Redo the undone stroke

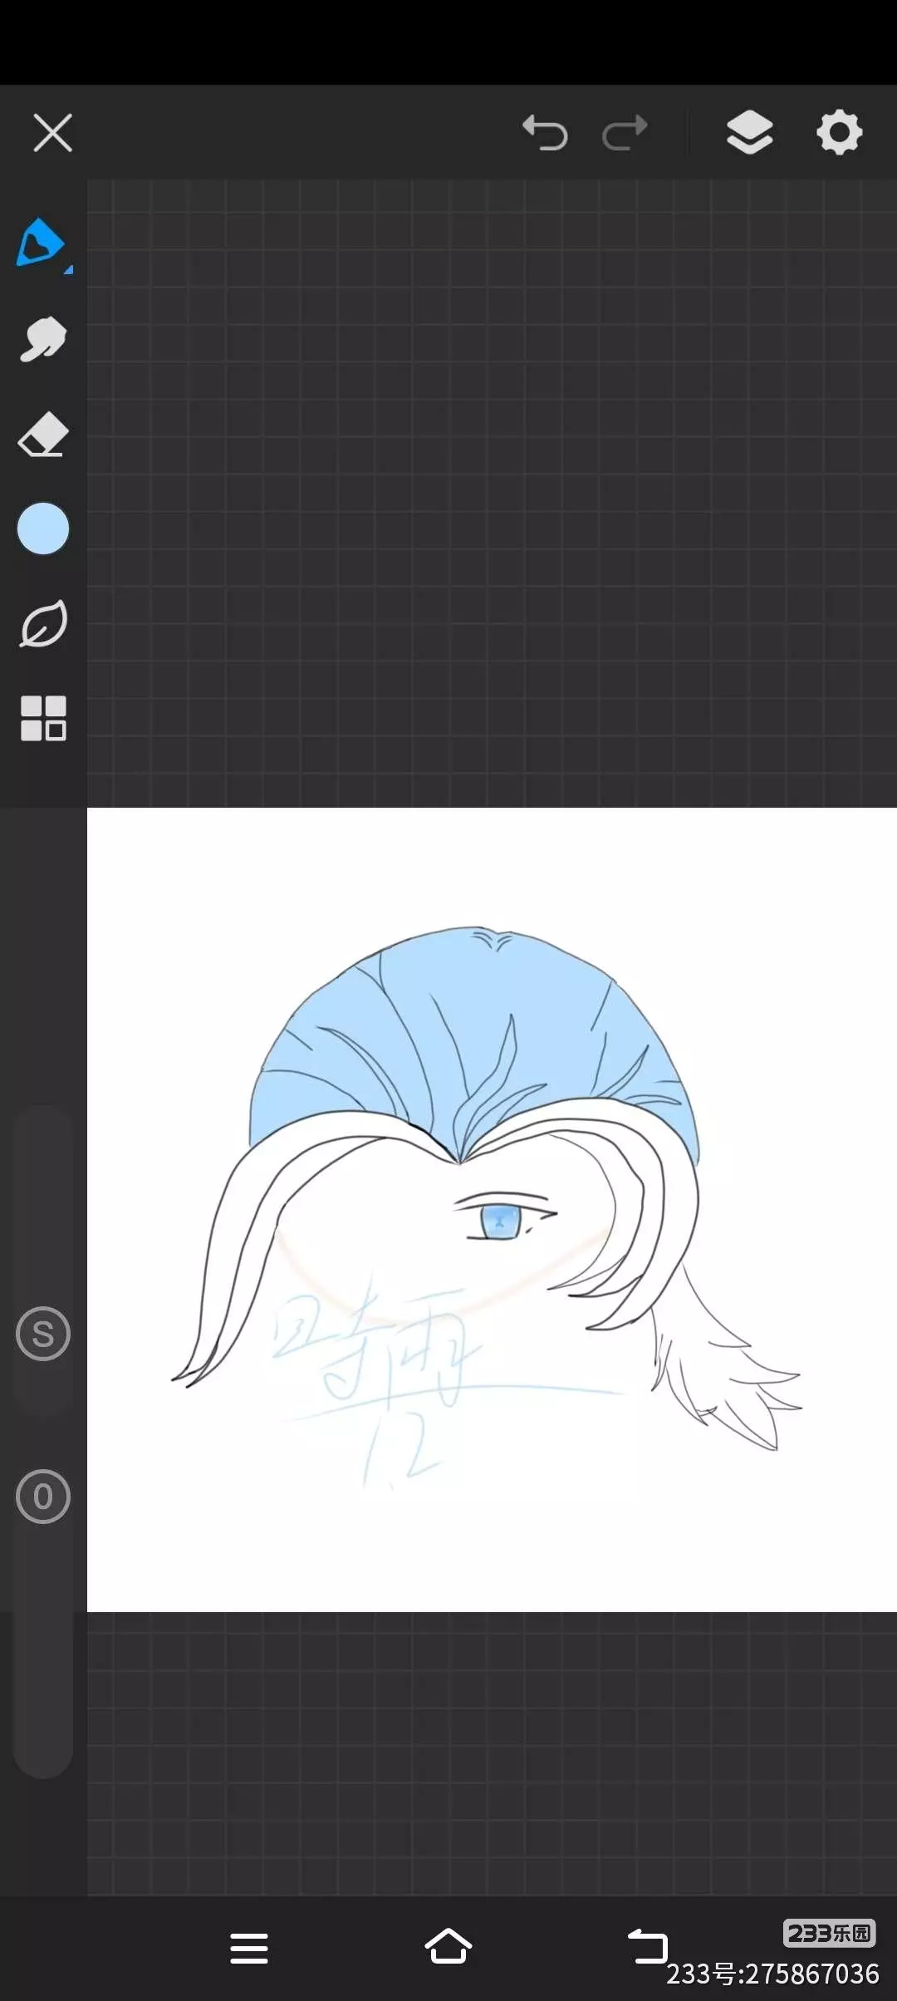[625, 133]
